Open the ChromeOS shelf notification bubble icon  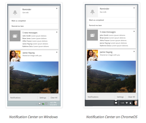click(116, 103)
